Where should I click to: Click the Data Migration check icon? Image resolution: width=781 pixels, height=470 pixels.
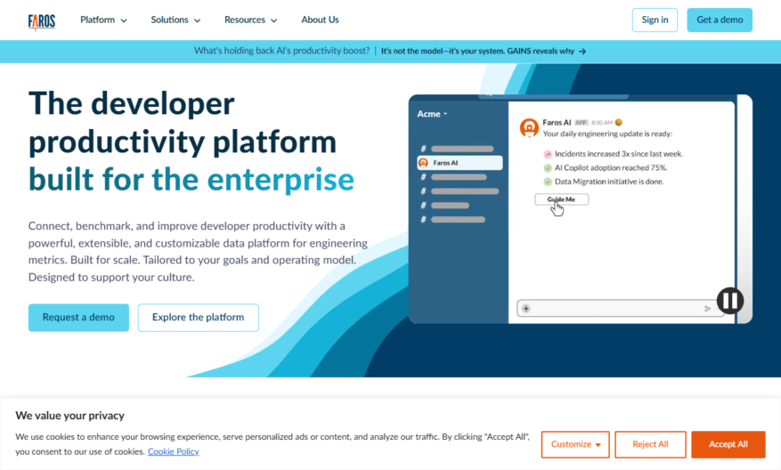(x=548, y=182)
